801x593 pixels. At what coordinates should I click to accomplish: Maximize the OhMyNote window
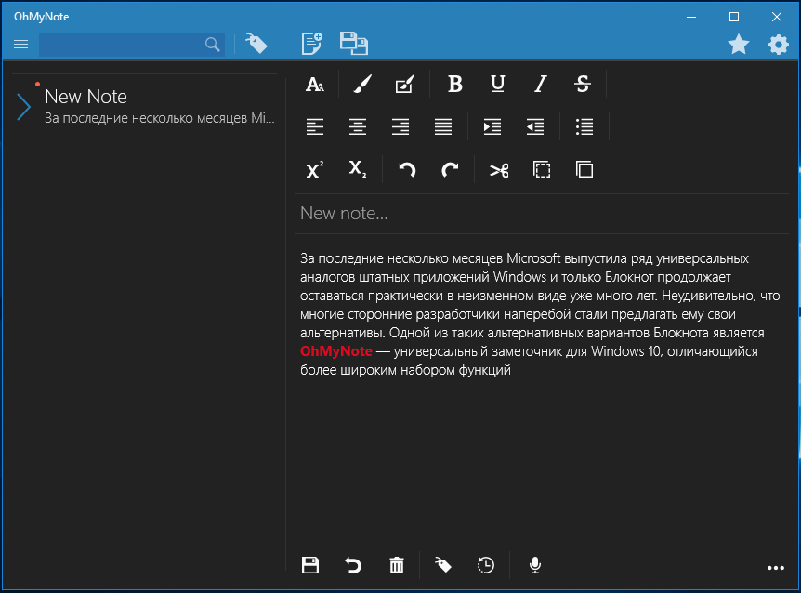[x=734, y=17]
